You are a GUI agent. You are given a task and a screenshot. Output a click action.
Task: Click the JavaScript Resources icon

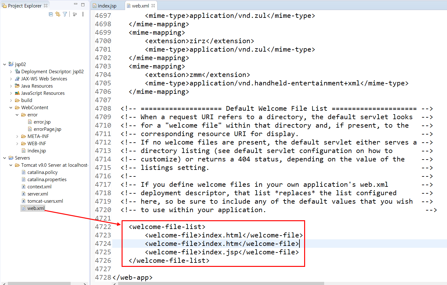click(18, 93)
